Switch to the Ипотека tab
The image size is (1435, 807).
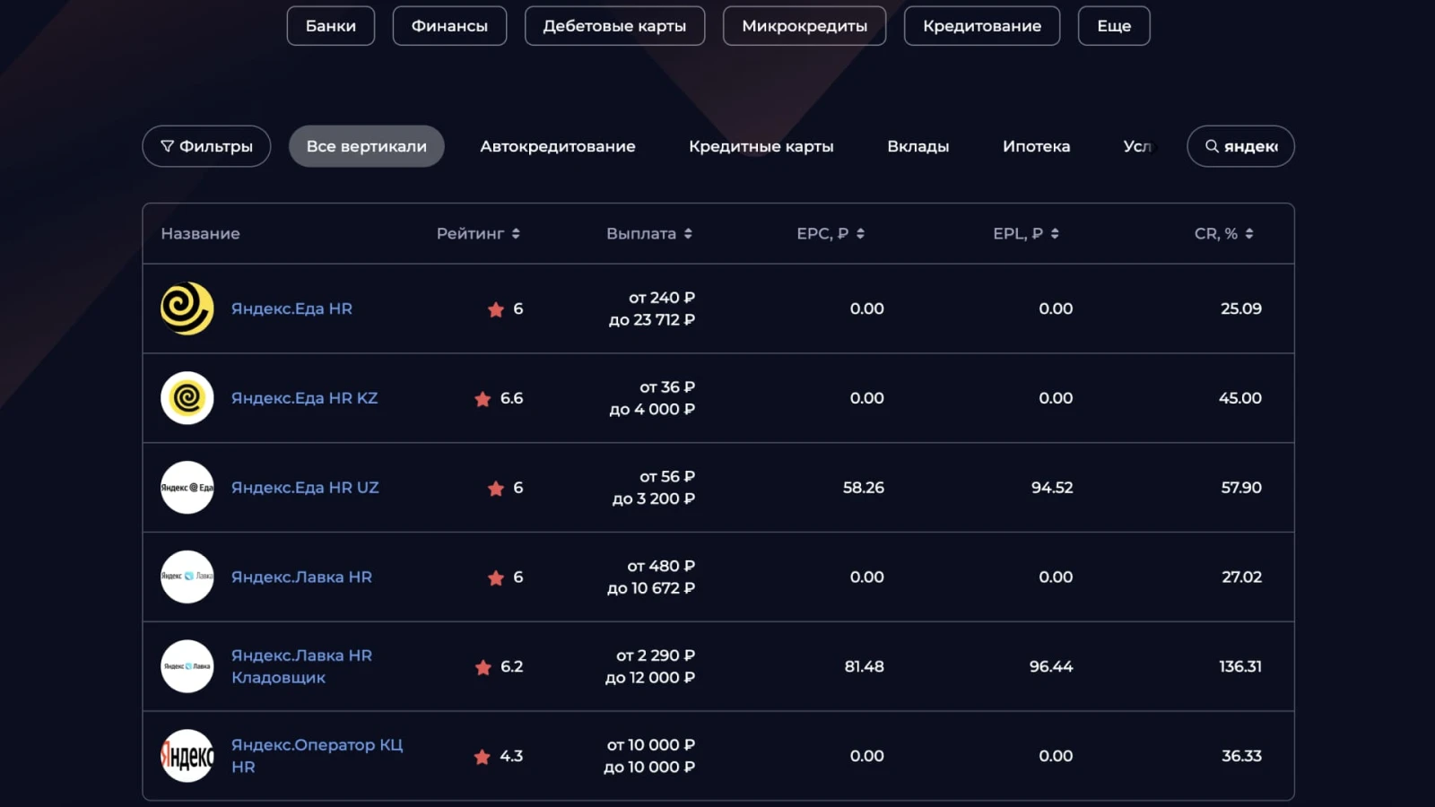click(x=1037, y=146)
